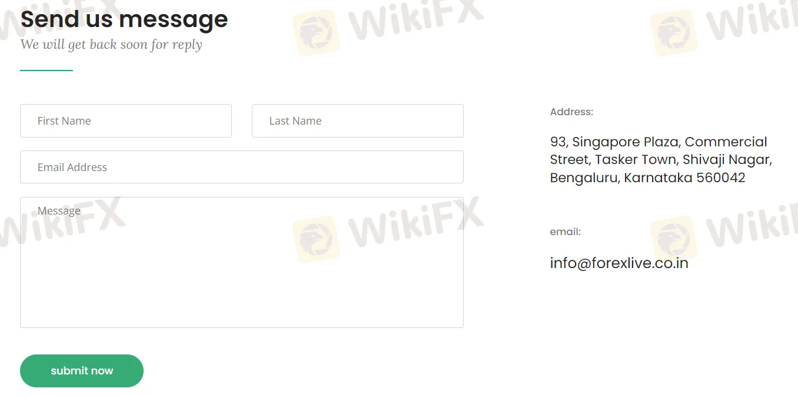Screen dimensions: 798x395
Task: Click inside the Message text area
Action: [x=242, y=262]
